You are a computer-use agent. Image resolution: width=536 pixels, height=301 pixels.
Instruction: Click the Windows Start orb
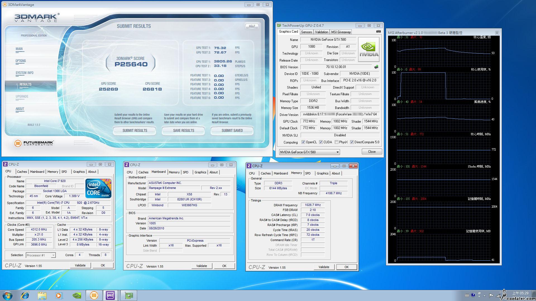point(8,295)
